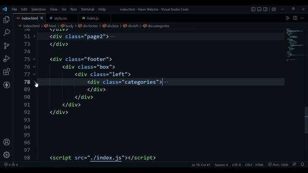
Task: Click Spaces: 4 indentation setting
Action: click(x=221, y=165)
